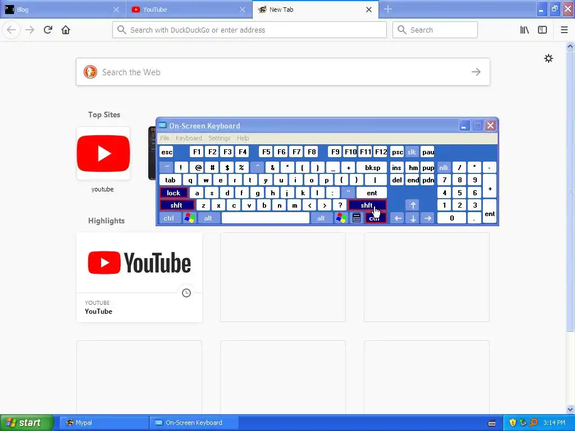Viewport: 575px width, 431px height.
Task: Click the browser Back arrow button
Action: pos(11,30)
